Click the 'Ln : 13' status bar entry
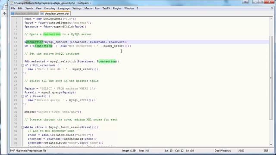 pos(169,151)
